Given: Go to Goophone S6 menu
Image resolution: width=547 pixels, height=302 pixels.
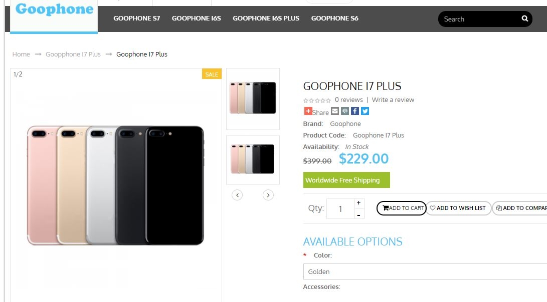Looking at the screenshot, I should pos(334,18).
